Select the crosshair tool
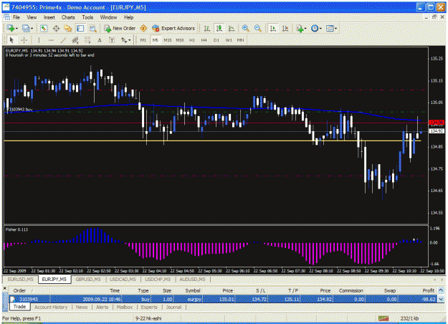This screenshot has width=448, height=324. [24, 40]
